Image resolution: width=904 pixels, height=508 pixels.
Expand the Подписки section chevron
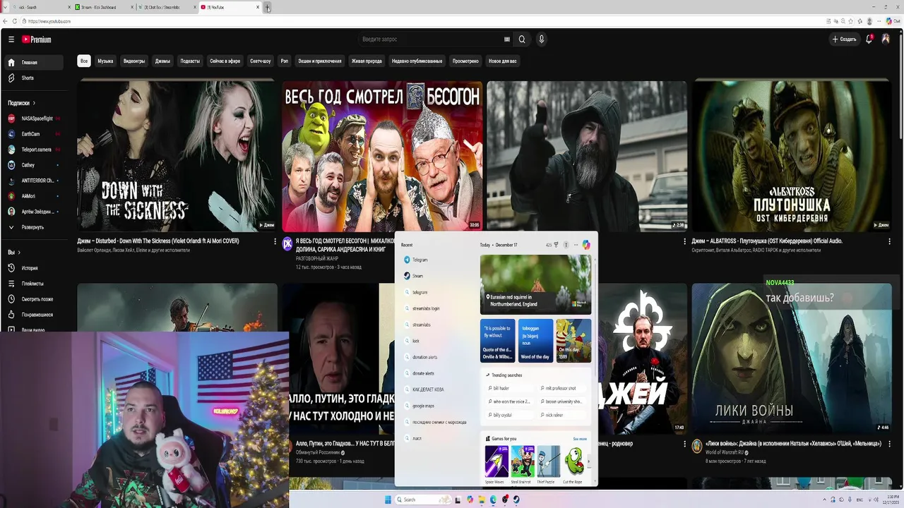coord(33,103)
